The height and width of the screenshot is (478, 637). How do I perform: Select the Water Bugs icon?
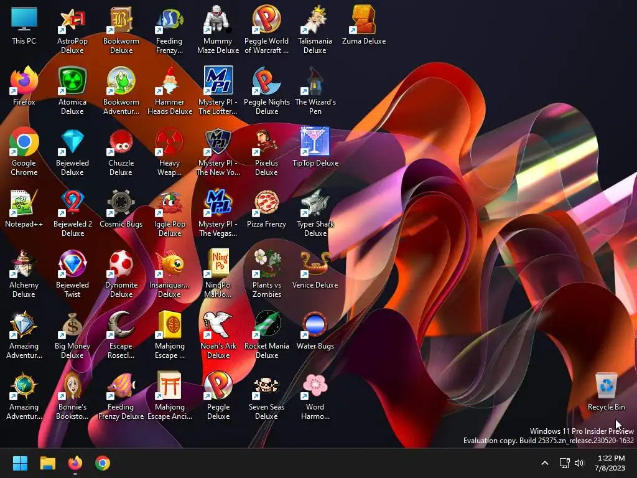(x=315, y=324)
